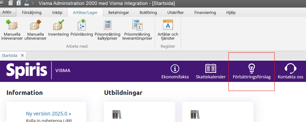This screenshot has height=122, width=306.
Task: Click the stamp icon in title bar
Action: coord(27,3)
